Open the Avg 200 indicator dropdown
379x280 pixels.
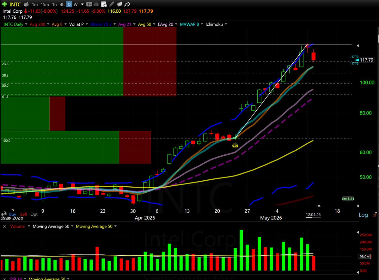[x=48, y=24]
